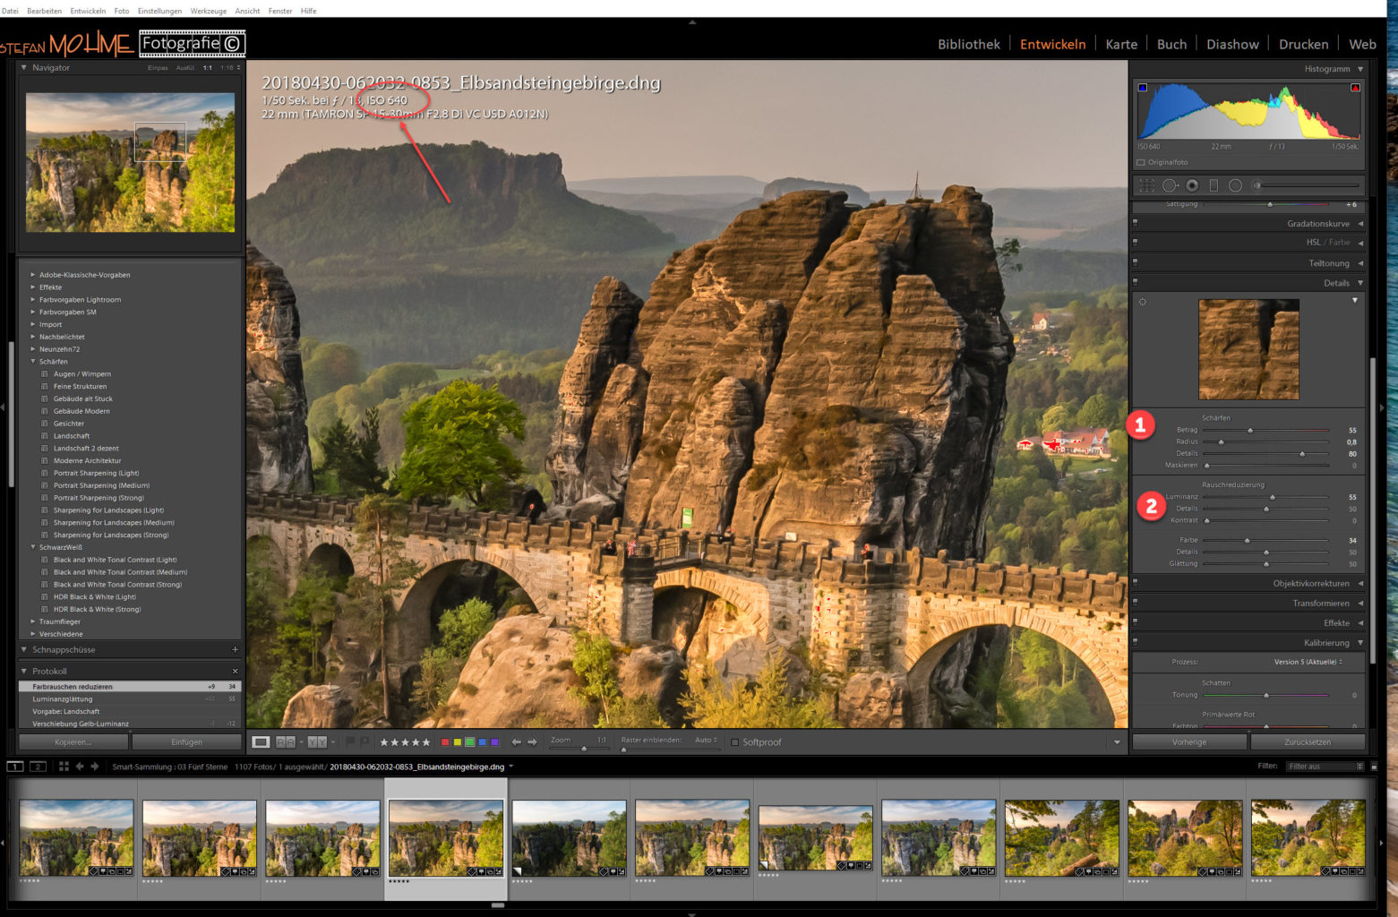This screenshot has height=917, width=1398.
Task: Select the radial filter tool
Action: (1235, 185)
